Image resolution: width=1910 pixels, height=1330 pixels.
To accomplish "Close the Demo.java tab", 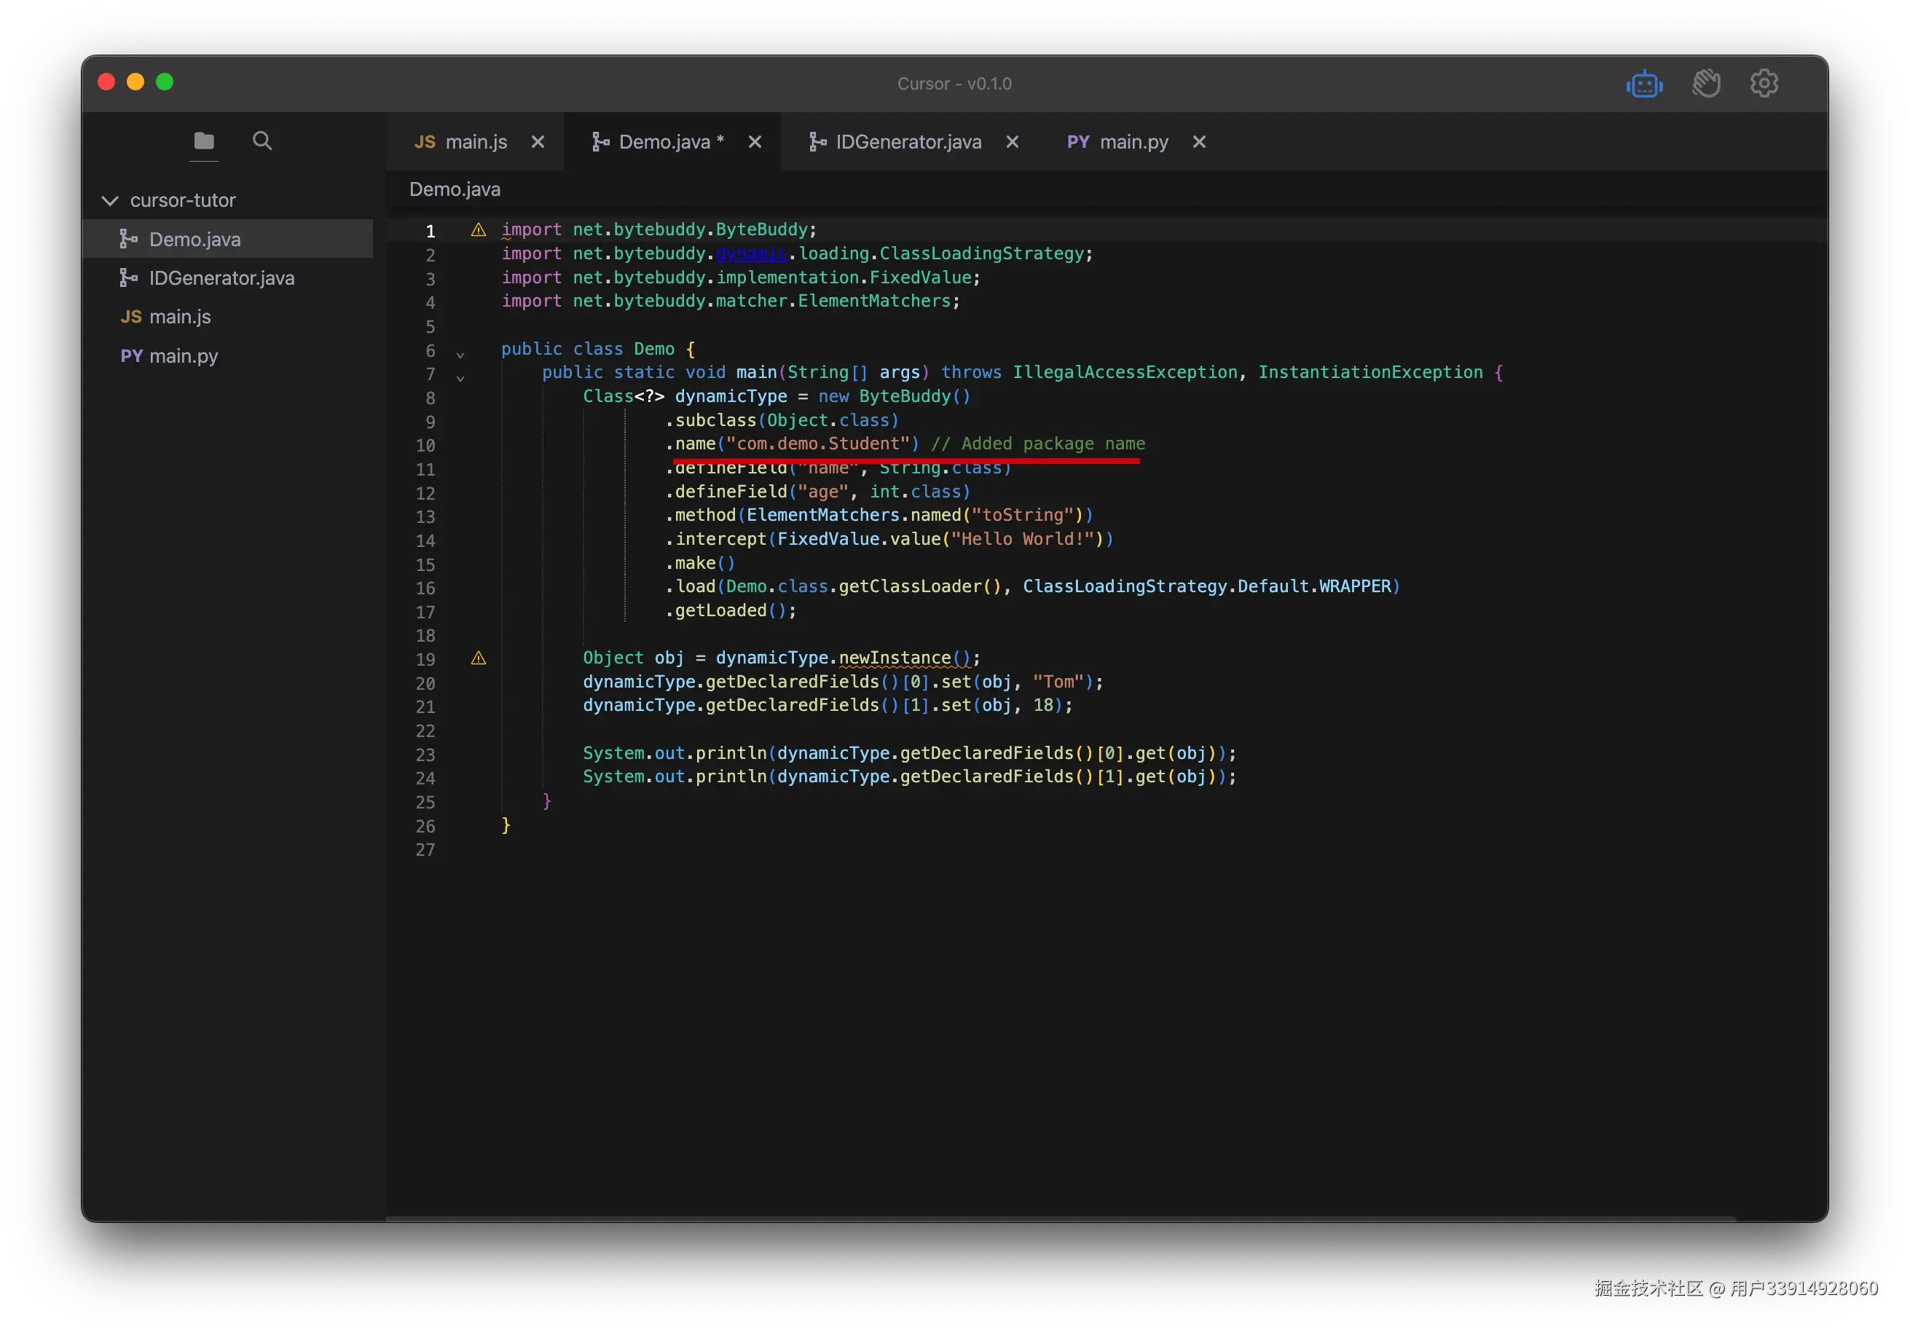I will tap(755, 142).
